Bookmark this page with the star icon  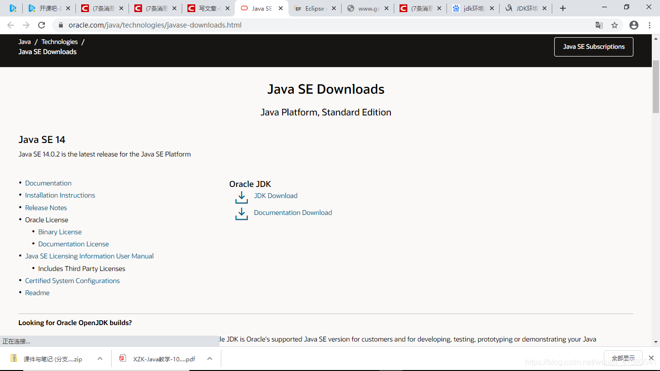[x=615, y=25]
